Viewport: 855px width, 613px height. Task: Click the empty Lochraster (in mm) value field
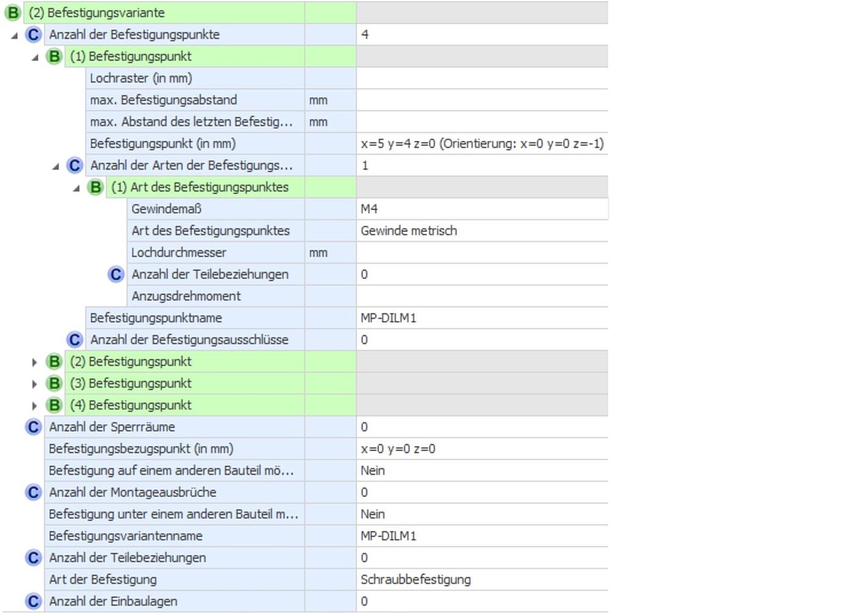(x=482, y=78)
